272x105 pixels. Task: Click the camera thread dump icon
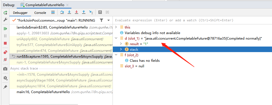pyautogui.click(x=5, y=69)
